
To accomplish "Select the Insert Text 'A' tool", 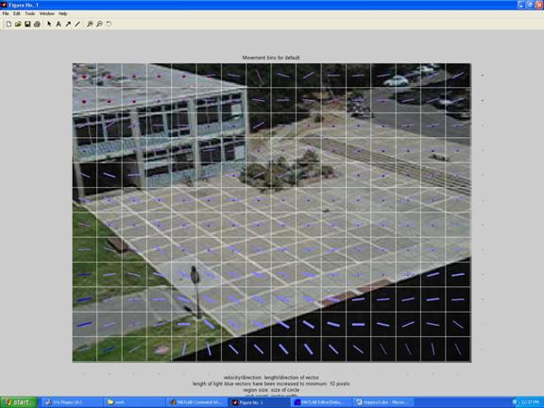I will 59,24.
